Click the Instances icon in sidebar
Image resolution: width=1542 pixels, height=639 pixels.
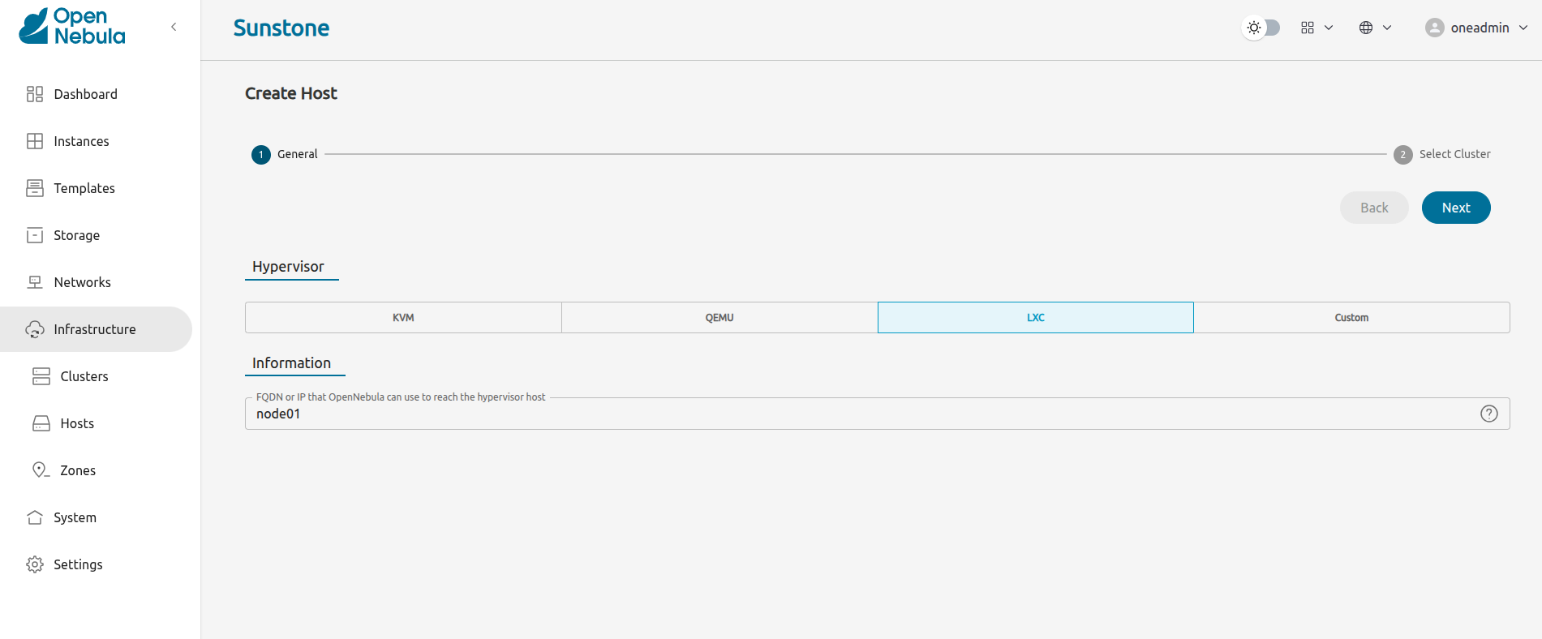click(35, 141)
